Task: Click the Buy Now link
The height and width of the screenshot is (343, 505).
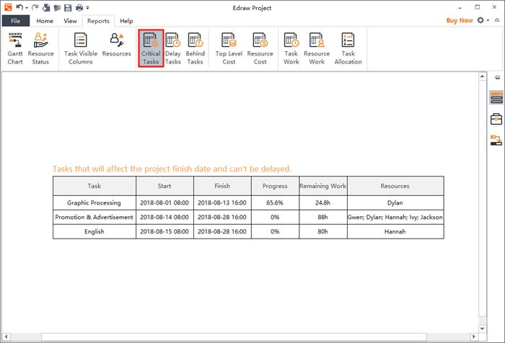Action: pos(460,21)
